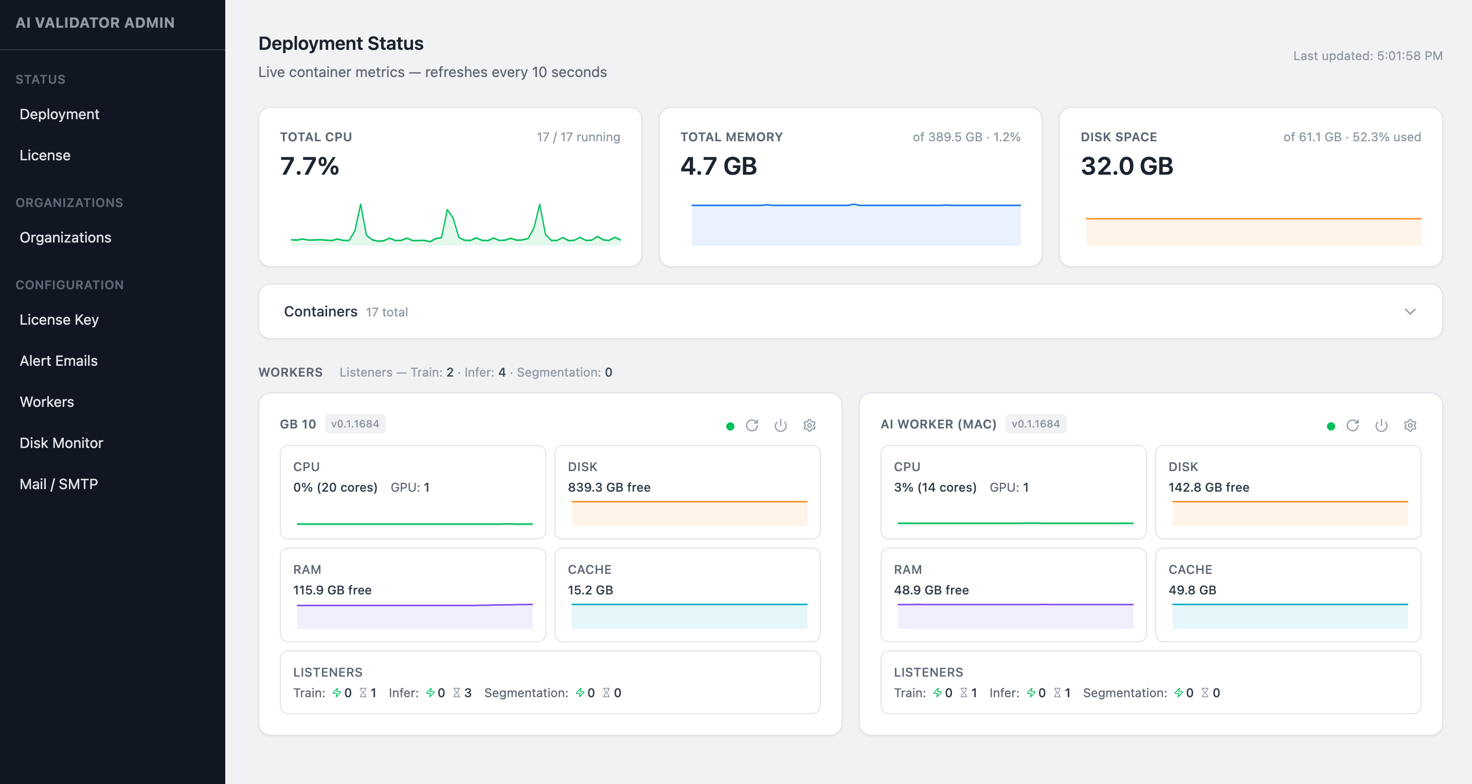
Task: Click the WORKERS section heading
Action: click(290, 372)
